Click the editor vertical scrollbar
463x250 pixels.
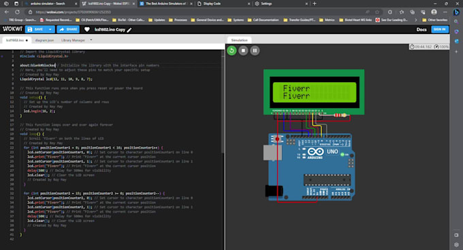pos(223,102)
